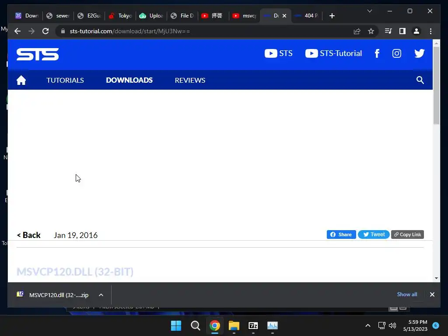Open the REVIEWS menu

click(190, 80)
